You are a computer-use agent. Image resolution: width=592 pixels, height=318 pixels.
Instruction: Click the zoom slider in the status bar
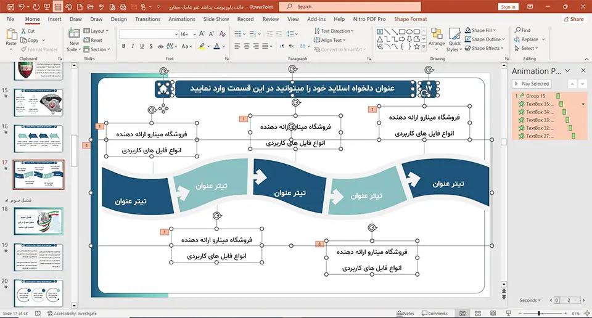[543, 314]
